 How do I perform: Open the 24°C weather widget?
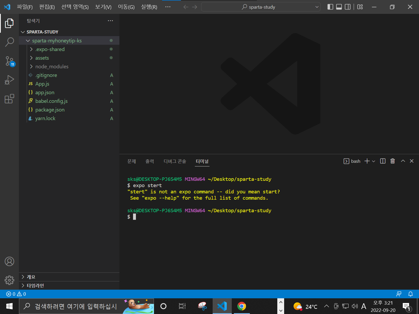click(x=305, y=306)
